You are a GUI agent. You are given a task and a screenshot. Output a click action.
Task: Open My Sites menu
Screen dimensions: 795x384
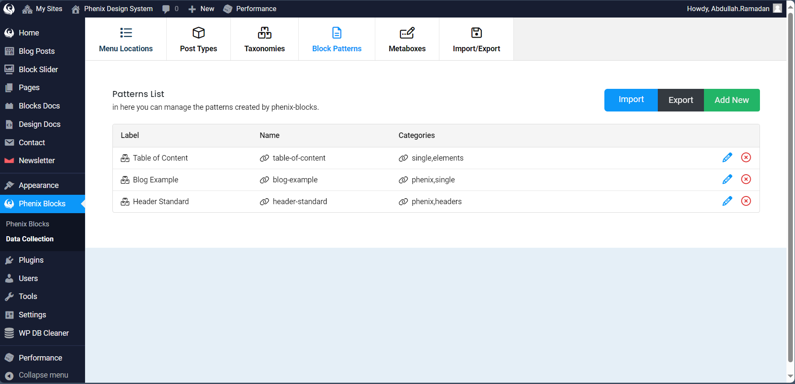point(42,9)
